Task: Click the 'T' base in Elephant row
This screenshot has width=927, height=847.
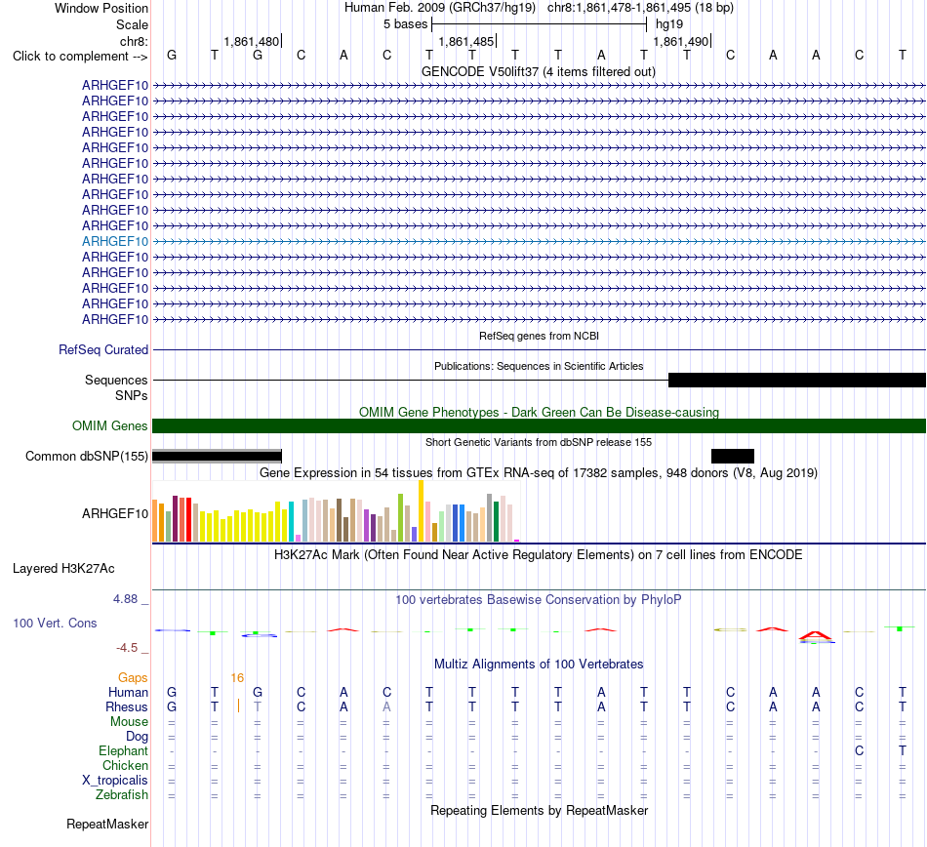Action: (903, 750)
